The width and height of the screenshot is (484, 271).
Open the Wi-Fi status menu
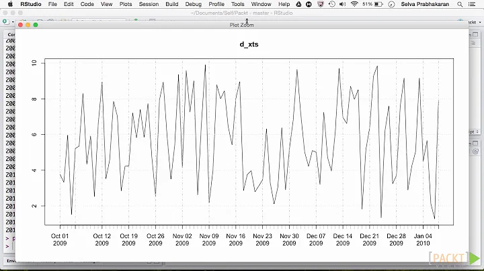click(354, 4)
